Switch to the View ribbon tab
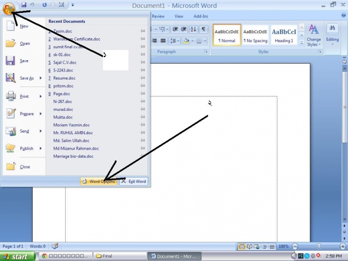The image size is (348, 261). pyautogui.click(x=178, y=16)
